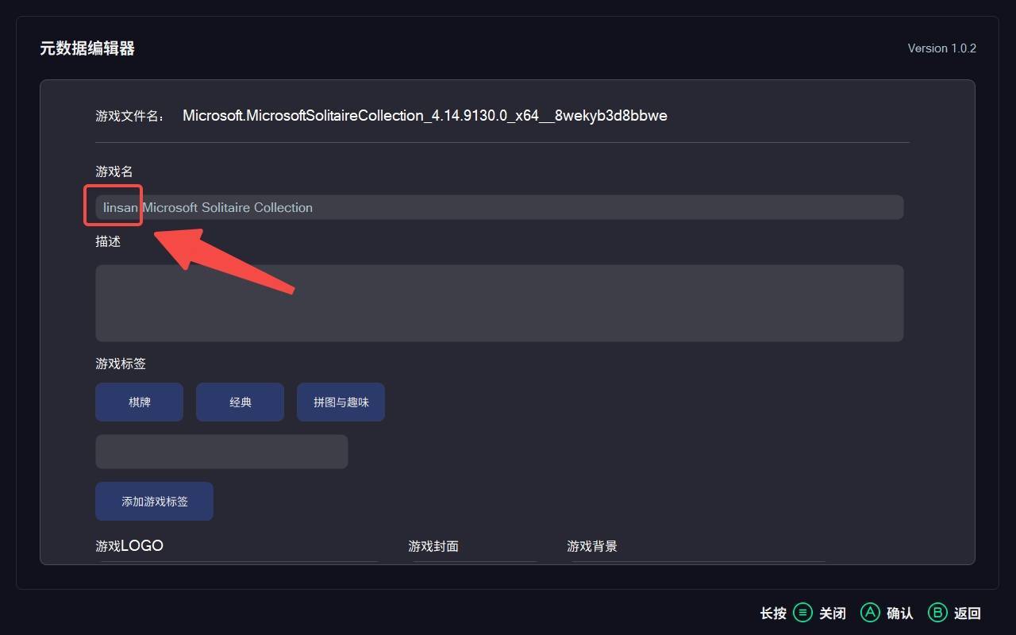
Task: Click the 长按 label
Action: click(773, 614)
